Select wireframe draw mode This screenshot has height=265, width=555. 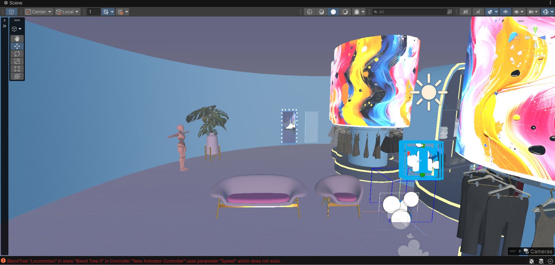309,12
